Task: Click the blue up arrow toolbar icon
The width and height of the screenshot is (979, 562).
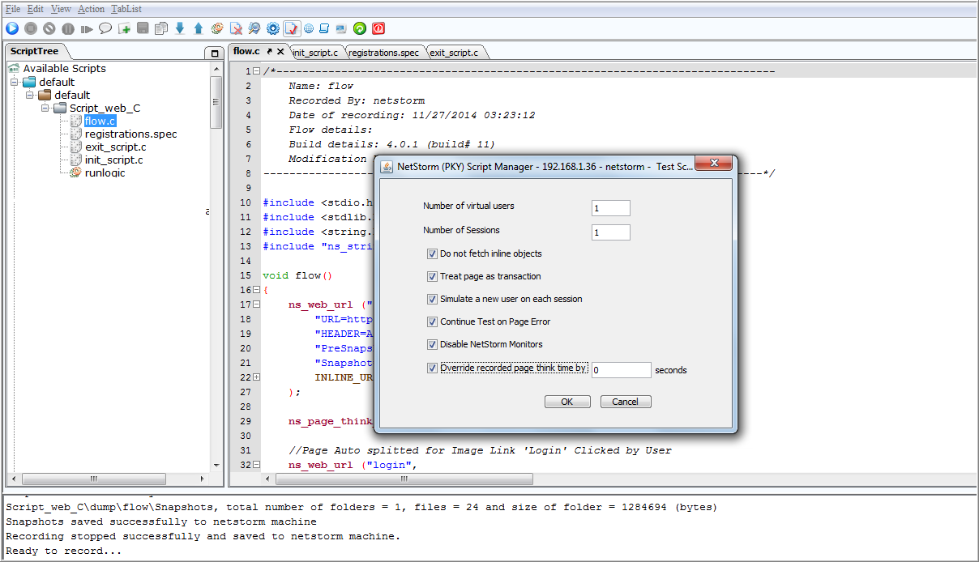Action: [x=199, y=28]
